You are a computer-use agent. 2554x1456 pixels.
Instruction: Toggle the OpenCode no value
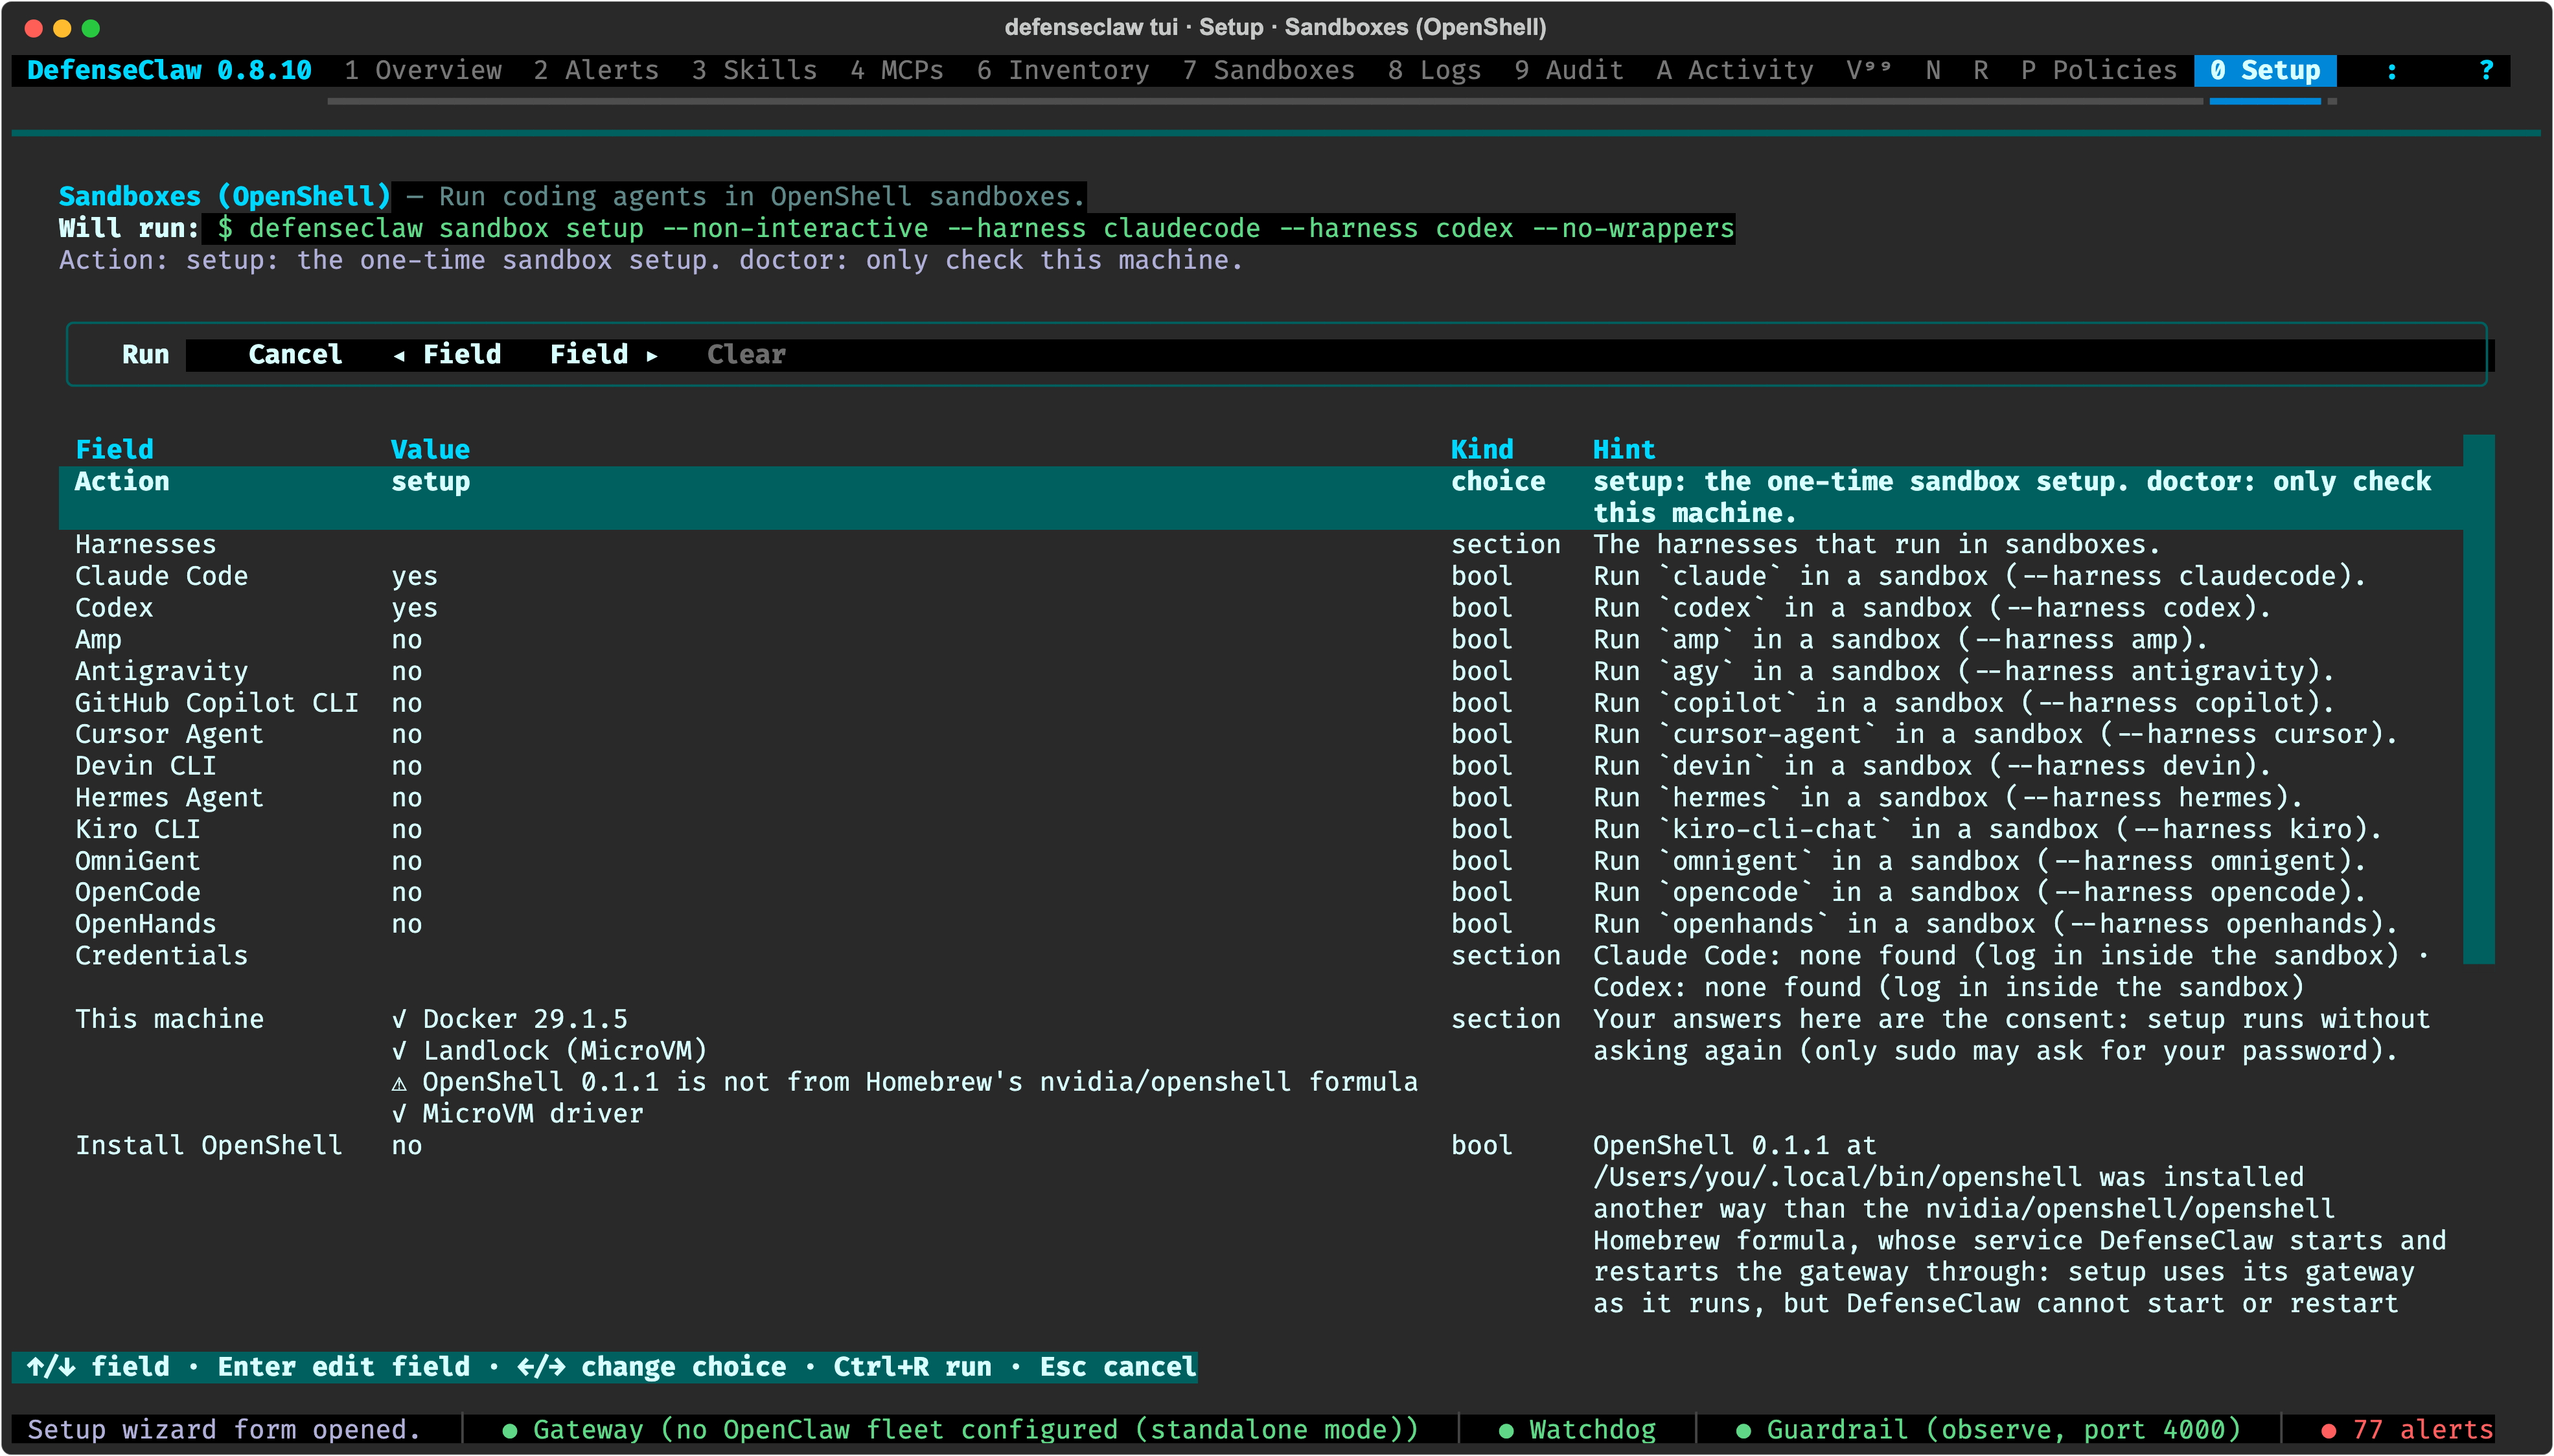pyautogui.click(x=406, y=892)
